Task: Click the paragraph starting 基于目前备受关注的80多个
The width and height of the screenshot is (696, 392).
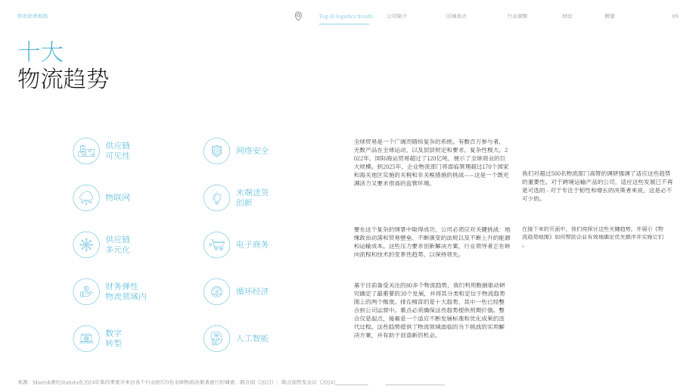Action: click(429, 310)
